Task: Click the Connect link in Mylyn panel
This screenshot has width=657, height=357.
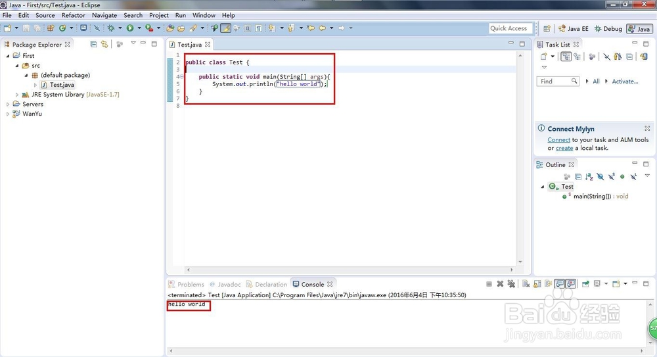Action: pos(558,139)
